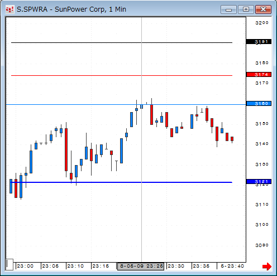Image resolution: width=277 pixels, height=276 pixels.
Task: Click the 5-23:40 time axis label
Action: click(x=232, y=266)
